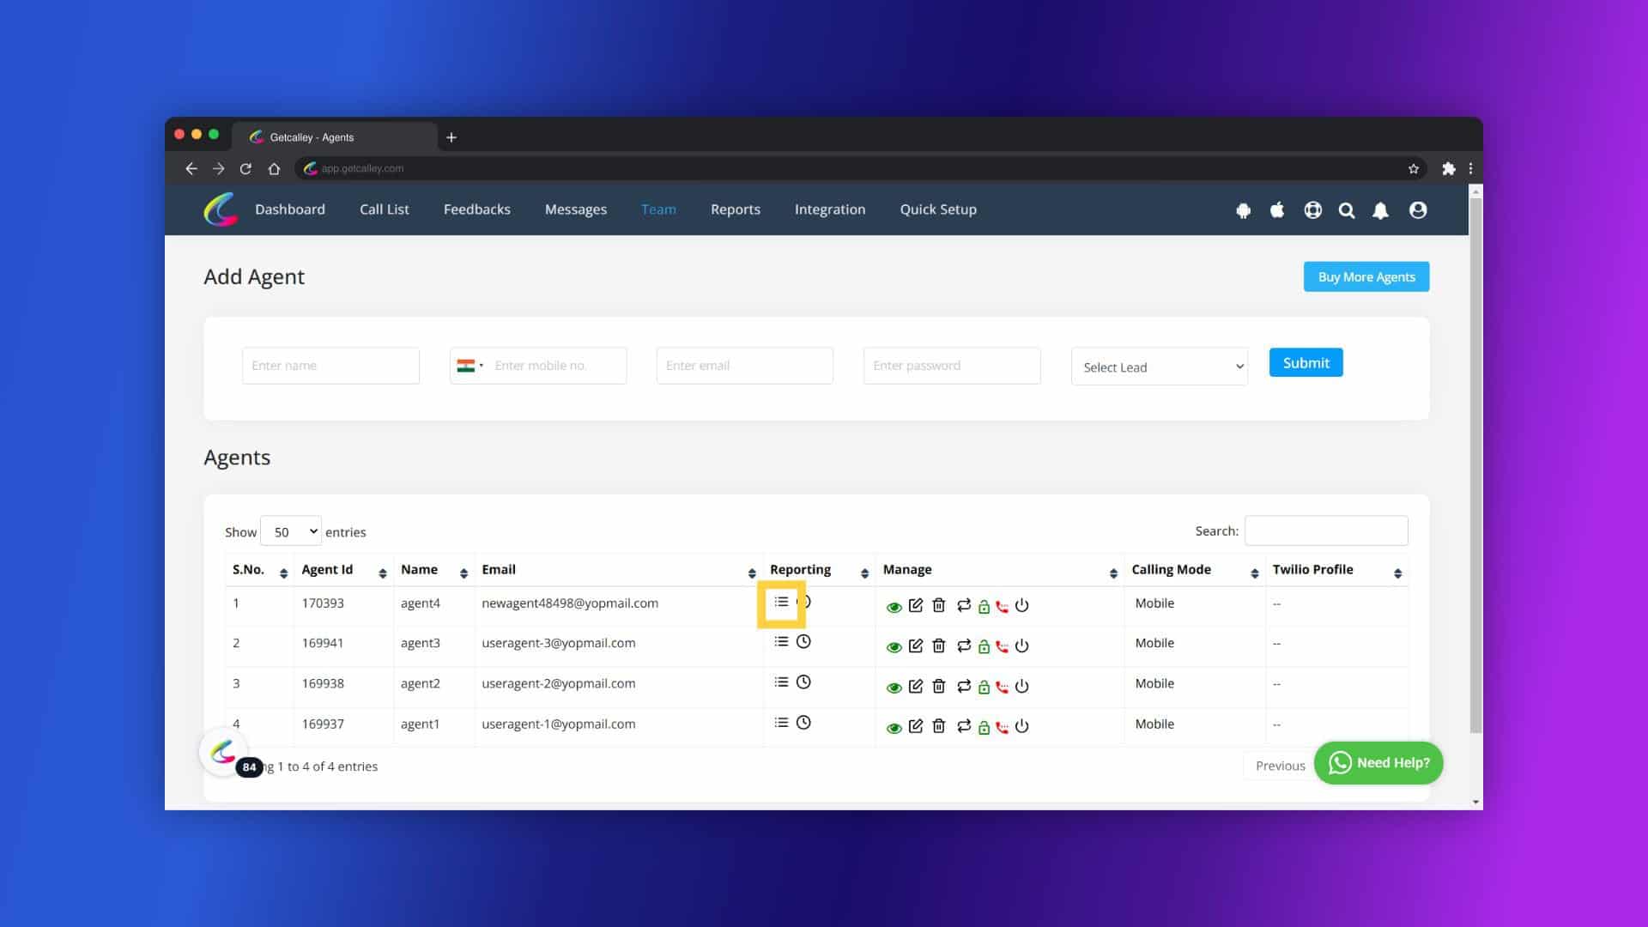Image resolution: width=1648 pixels, height=927 pixels.
Task: Click the Buy More Agents button
Action: (x=1366, y=276)
